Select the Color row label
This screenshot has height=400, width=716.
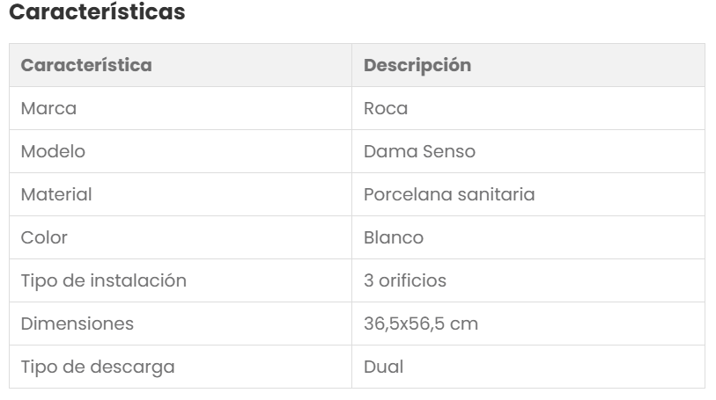(44, 238)
